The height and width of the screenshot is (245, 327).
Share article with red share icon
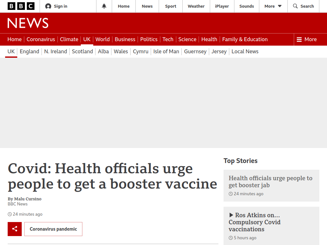(x=15, y=229)
